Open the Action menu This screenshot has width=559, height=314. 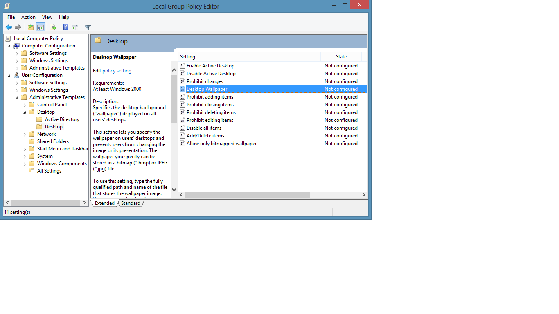(x=28, y=17)
